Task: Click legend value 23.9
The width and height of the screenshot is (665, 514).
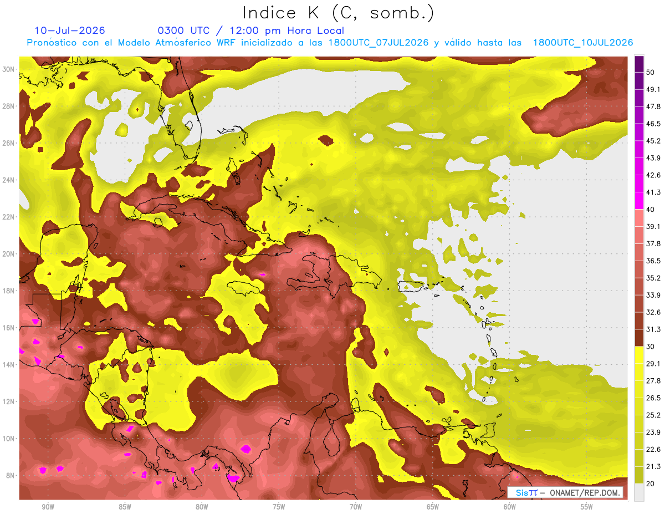Action: click(x=653, y=432)
